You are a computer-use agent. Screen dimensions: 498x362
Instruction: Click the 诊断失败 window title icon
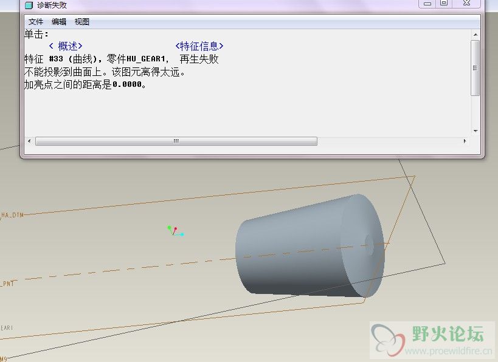tap(29, 5)
